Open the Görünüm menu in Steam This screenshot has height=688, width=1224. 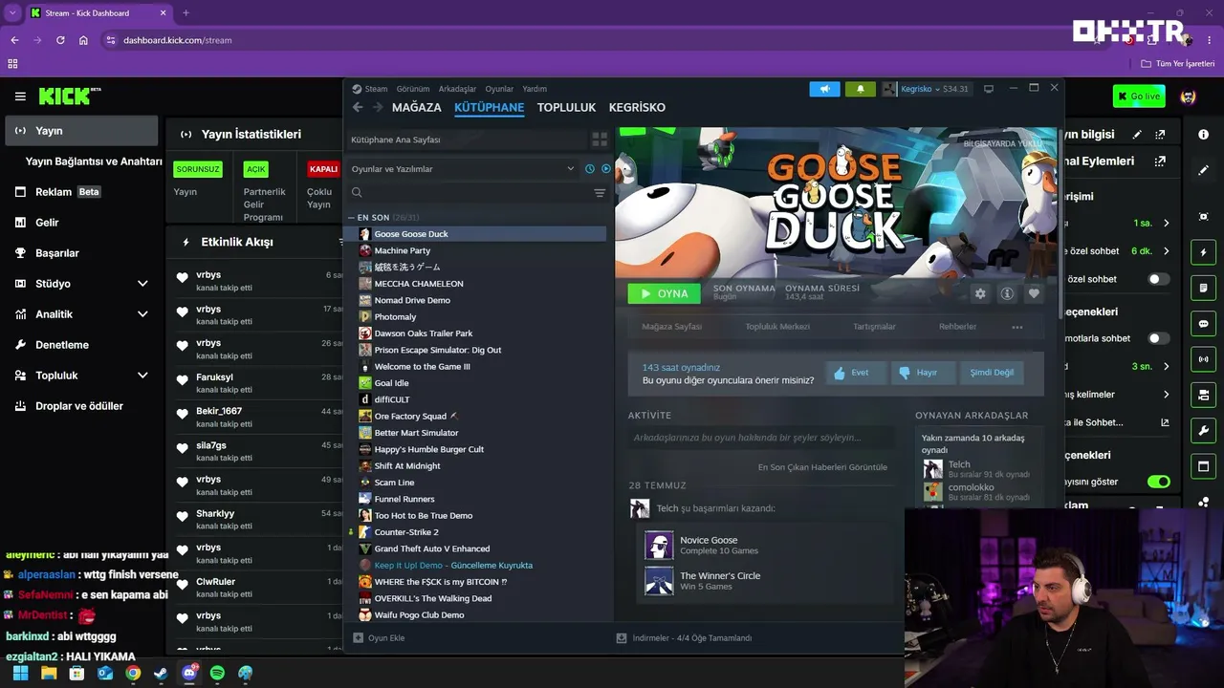coord(412,89)
